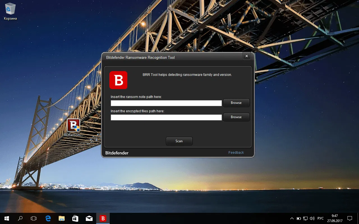Image resolution: width=359 pixels, height=224 pixels.
Task: Open the taskbar search magnifier
Action: pos(20,218)
